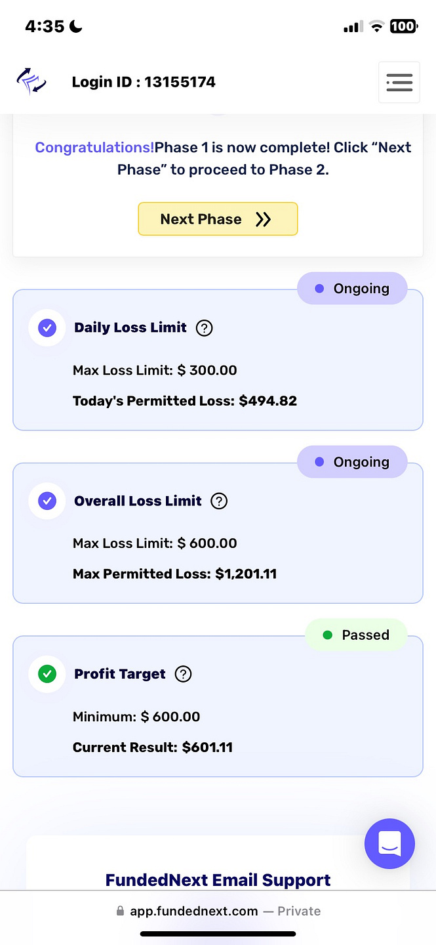Tap the Daily Loss Limit checkmark icon

[47, 327]
